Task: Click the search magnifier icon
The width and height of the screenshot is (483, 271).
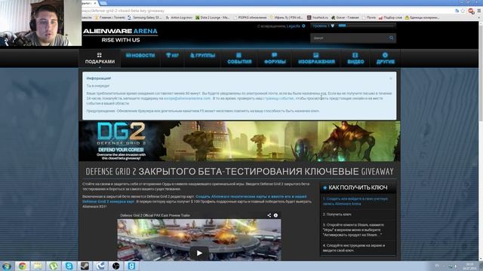Action: click(x=391, y=38)
